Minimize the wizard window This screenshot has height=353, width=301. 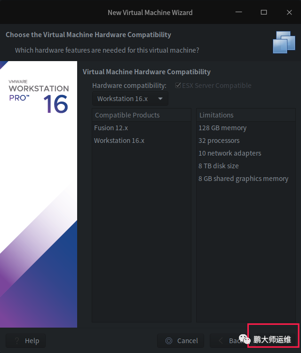click(x=239, y=12)
